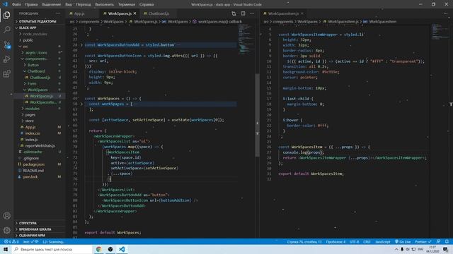The width and height of the screenshot is (453, 254).
Task: Switch to the App.js tab
Action: (x=79, y=13)
